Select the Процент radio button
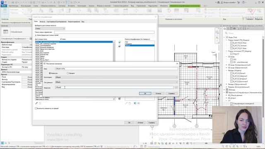Screen dimensions: 265x149 (67, 73)
